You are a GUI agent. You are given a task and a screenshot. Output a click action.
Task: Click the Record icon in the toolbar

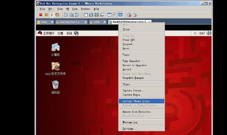(129, 15)
